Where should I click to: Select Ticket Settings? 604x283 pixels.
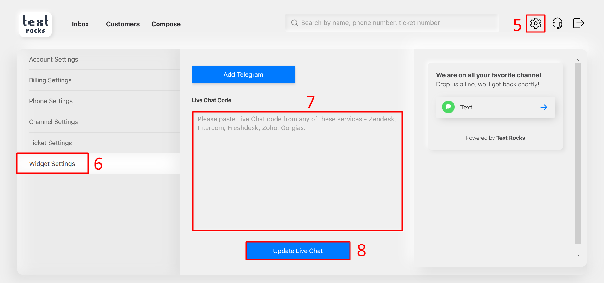coord(51,143)
